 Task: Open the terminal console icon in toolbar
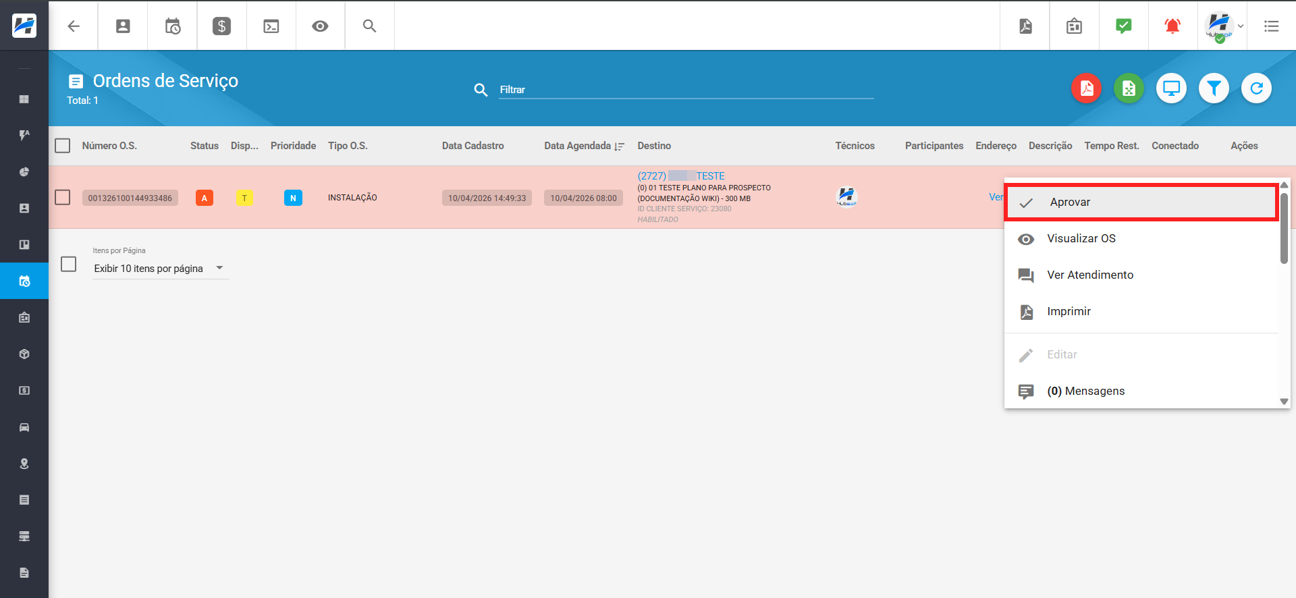[x=271, y=26]
